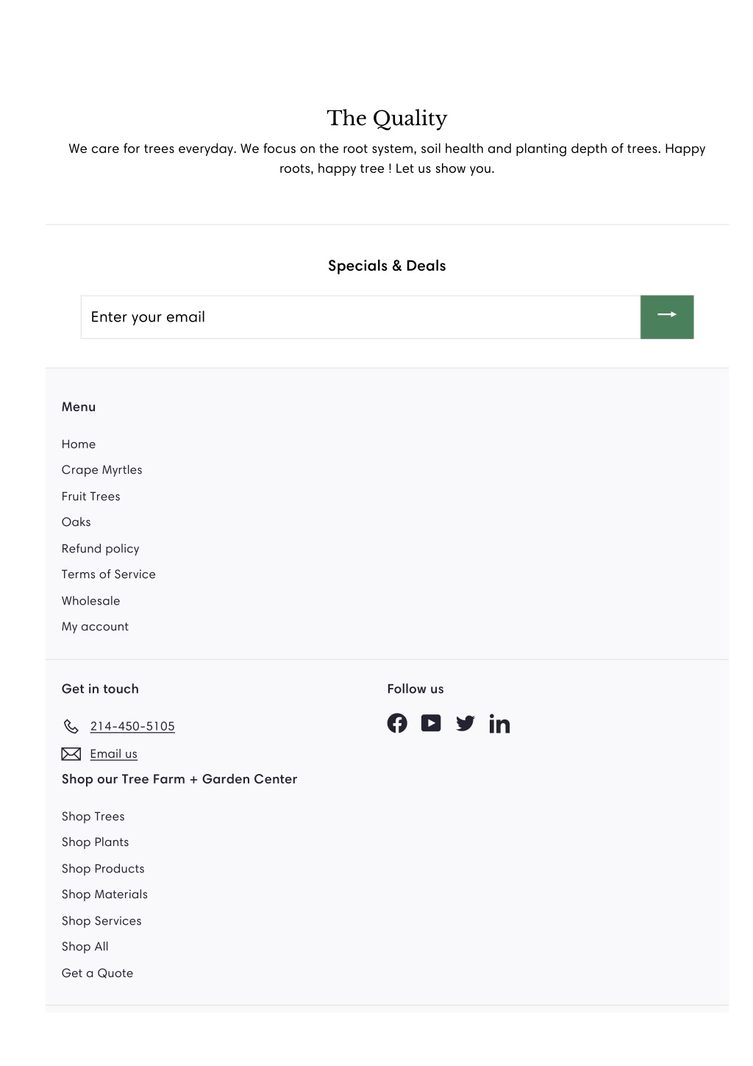
Task: Call the 214-450-5105 phone link
Action: pos(132,726)
